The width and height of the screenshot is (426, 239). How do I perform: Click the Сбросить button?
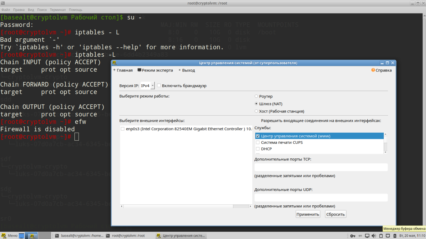click(x=335, y=214)
